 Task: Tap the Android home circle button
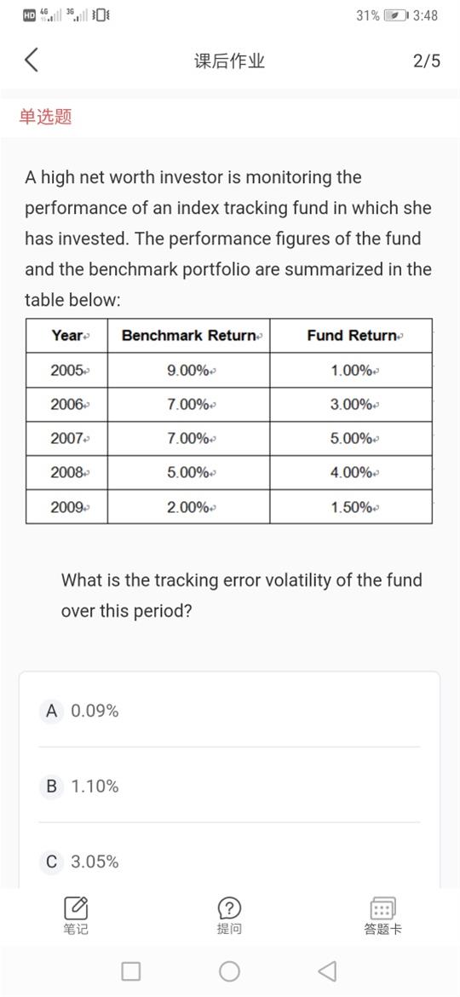(229, 971)
